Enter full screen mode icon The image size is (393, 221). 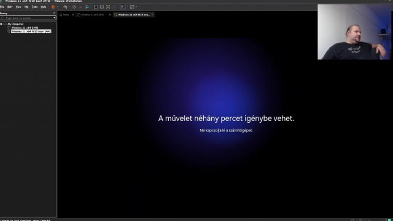[108, 7]
